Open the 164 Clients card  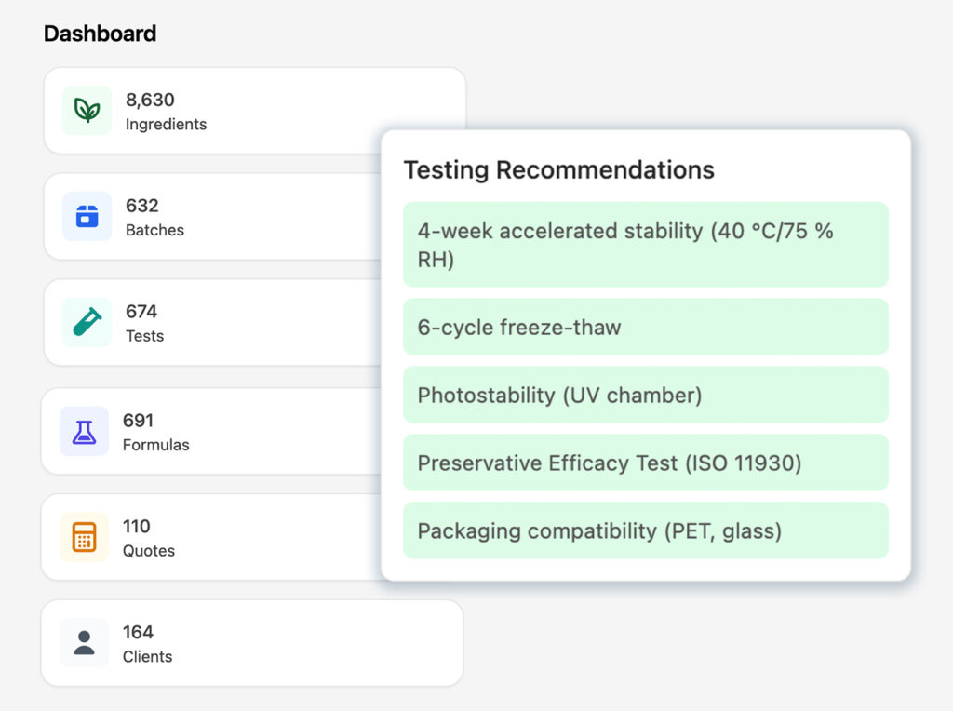tap(251, 643)
